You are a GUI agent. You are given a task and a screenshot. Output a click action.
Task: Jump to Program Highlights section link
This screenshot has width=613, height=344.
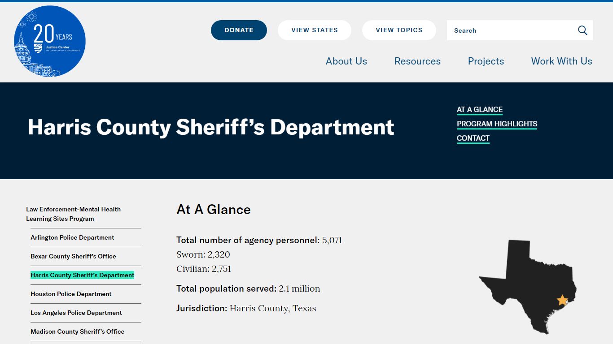(497, 124)
